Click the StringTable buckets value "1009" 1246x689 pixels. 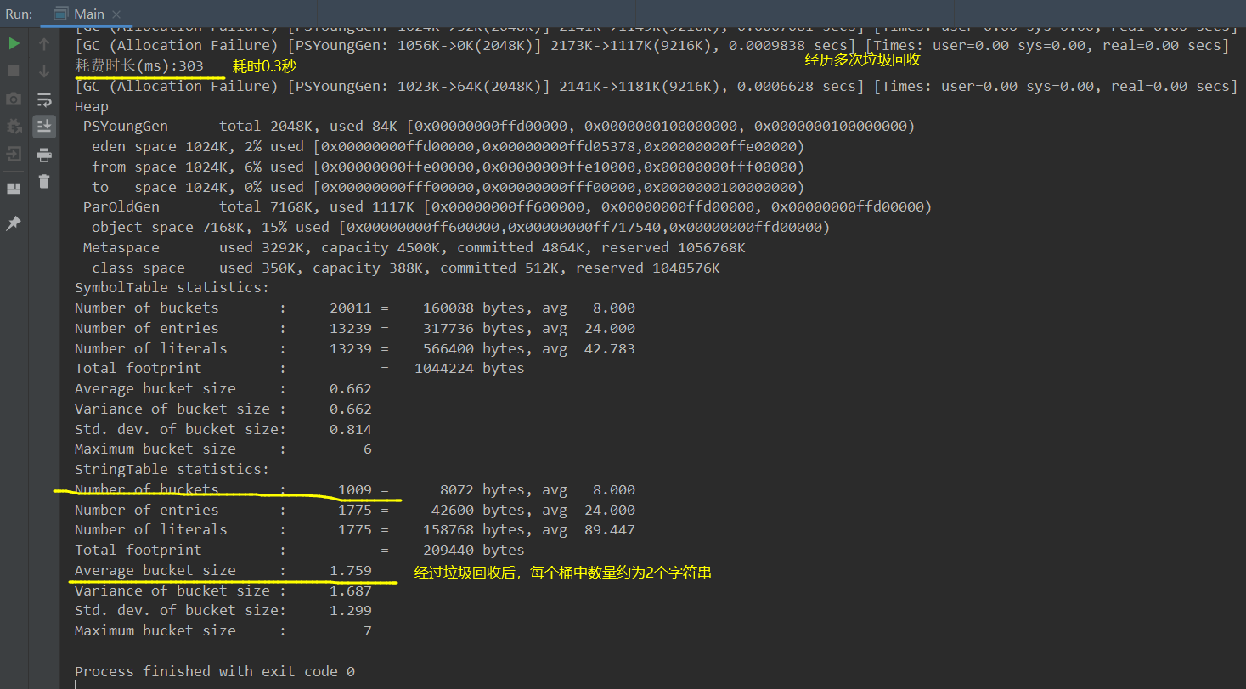point(355,489)
